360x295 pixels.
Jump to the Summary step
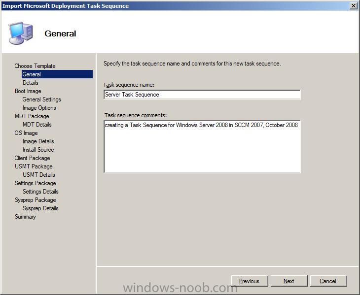point(25,217)
